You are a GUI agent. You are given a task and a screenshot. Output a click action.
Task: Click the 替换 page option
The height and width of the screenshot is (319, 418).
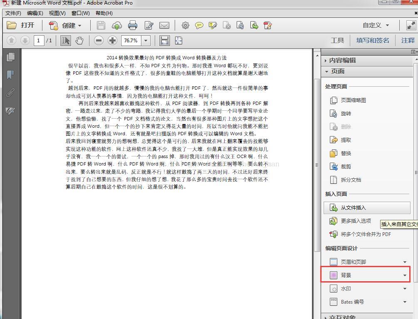click(x=340, y=153)
